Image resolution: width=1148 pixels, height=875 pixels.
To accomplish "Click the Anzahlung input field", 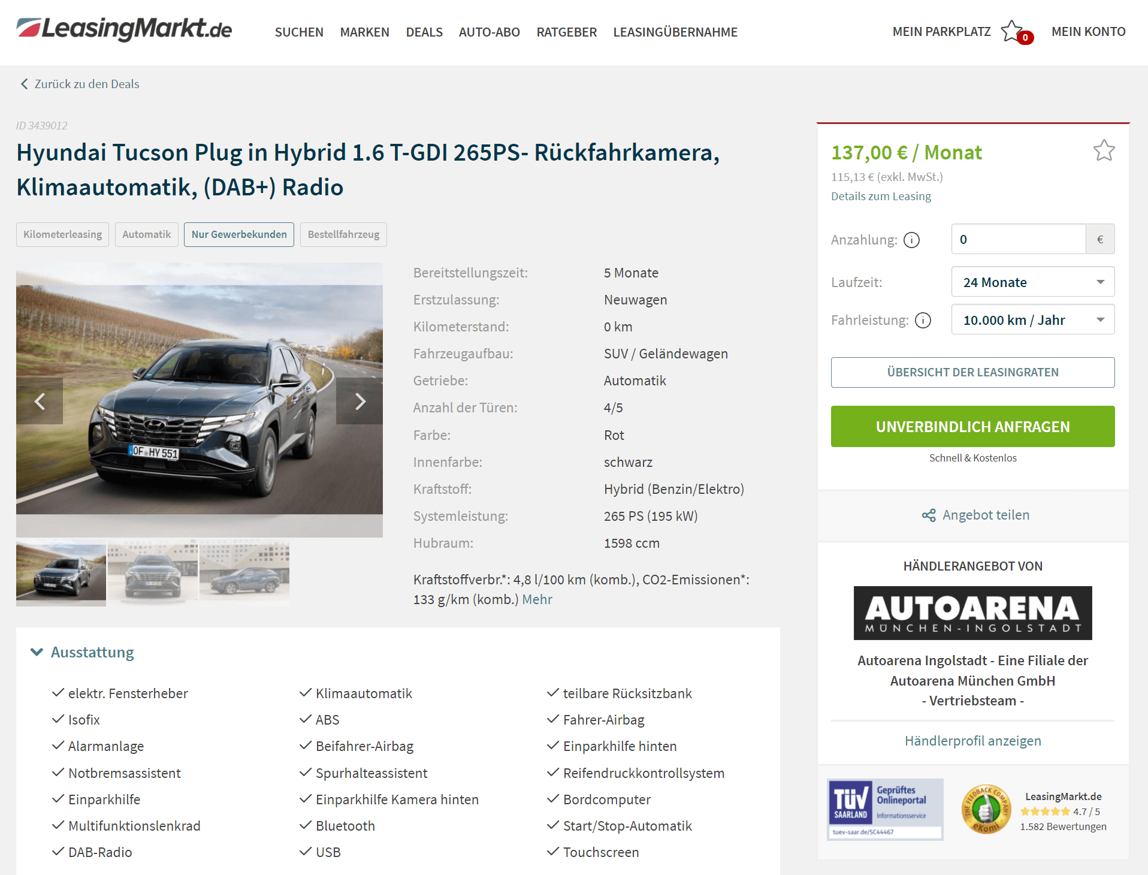I will point(1018,239).
